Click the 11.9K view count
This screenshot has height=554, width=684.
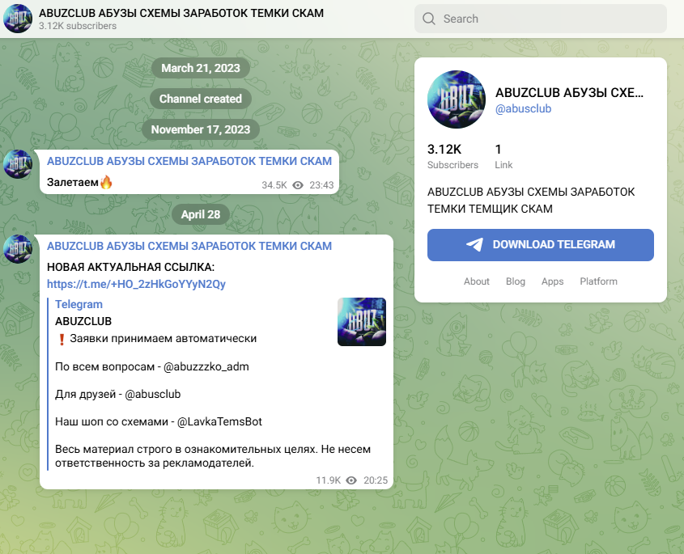pyautogui.click(x=329, y=480)
